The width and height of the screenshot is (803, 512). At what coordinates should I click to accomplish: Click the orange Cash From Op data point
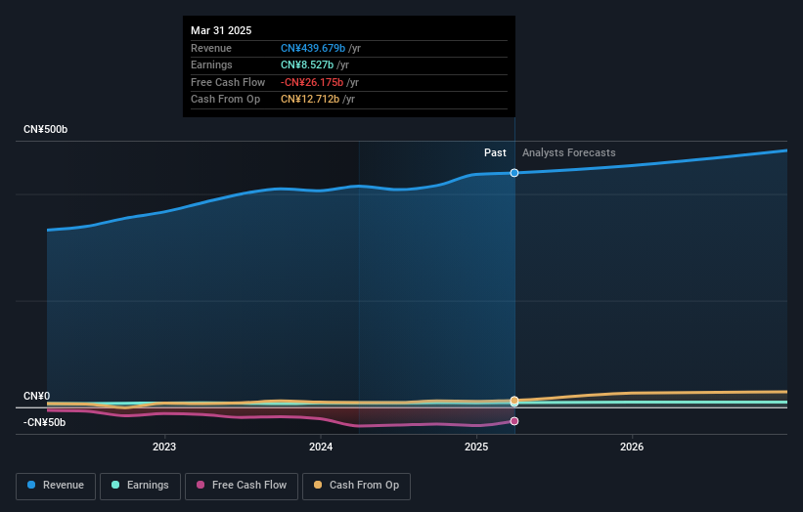click(x=514, y=400)
